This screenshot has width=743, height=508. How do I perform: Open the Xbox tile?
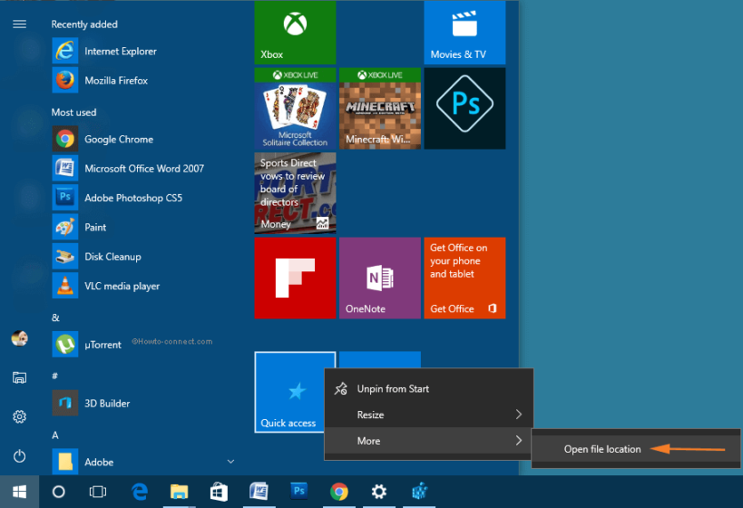(295, 33)
